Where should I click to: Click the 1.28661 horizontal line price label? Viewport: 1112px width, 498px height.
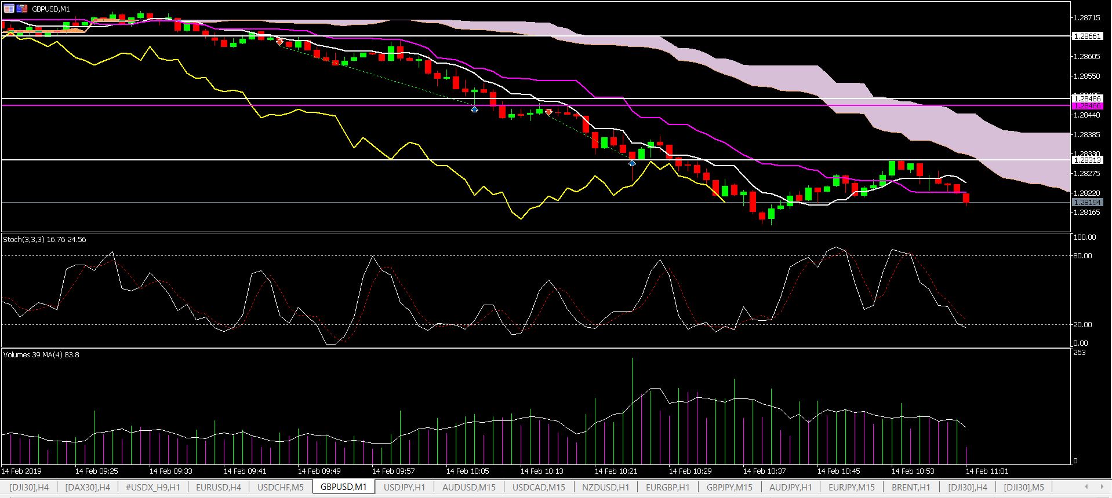(1087, 36)
